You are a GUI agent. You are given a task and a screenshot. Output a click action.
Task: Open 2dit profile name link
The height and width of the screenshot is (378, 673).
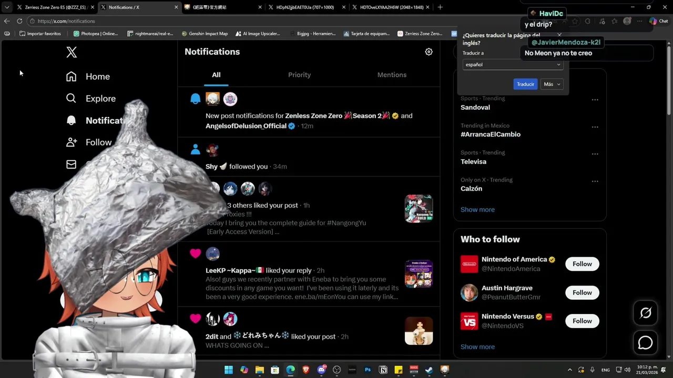pos(211,337)
